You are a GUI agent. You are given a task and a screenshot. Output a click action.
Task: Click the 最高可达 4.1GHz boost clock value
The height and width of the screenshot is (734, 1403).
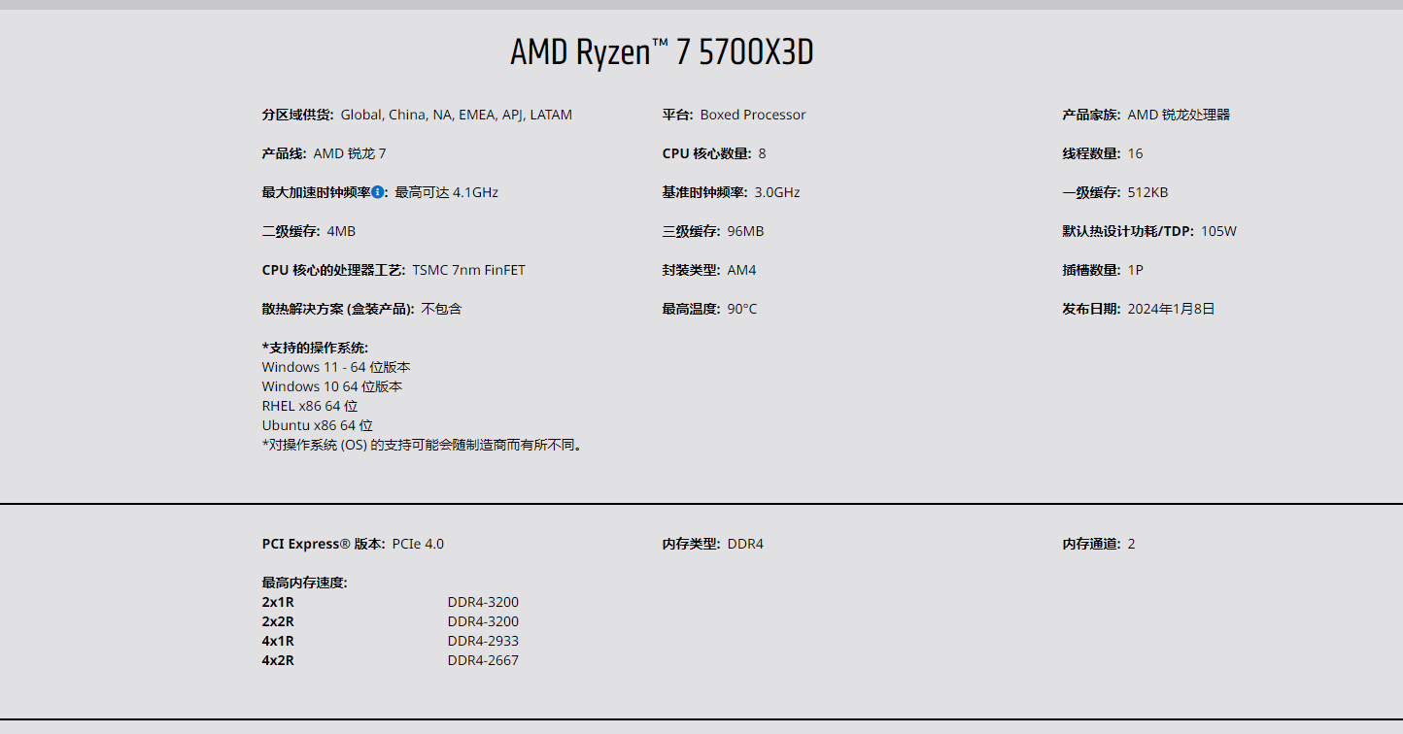coord(446,192)
